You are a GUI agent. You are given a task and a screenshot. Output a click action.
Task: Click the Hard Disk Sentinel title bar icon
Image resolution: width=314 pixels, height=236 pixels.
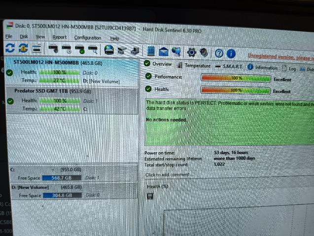click(x=10, y=26)
